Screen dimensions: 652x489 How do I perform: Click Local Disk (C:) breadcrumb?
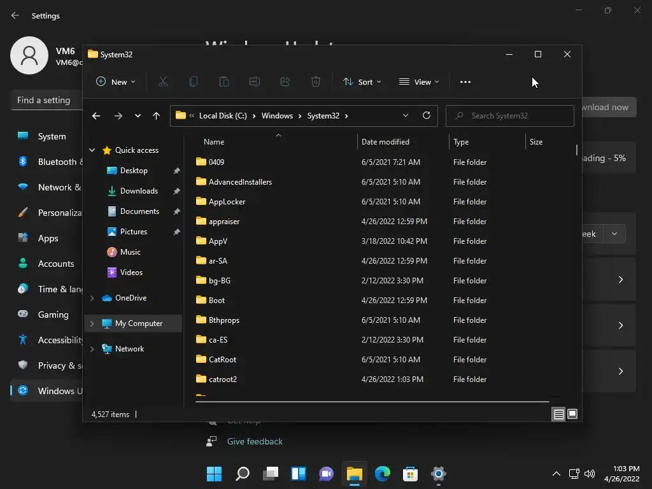pos(223,116)
